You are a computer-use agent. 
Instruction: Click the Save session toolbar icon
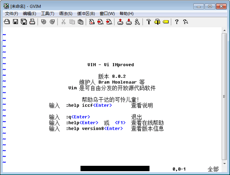click(129, 22)
